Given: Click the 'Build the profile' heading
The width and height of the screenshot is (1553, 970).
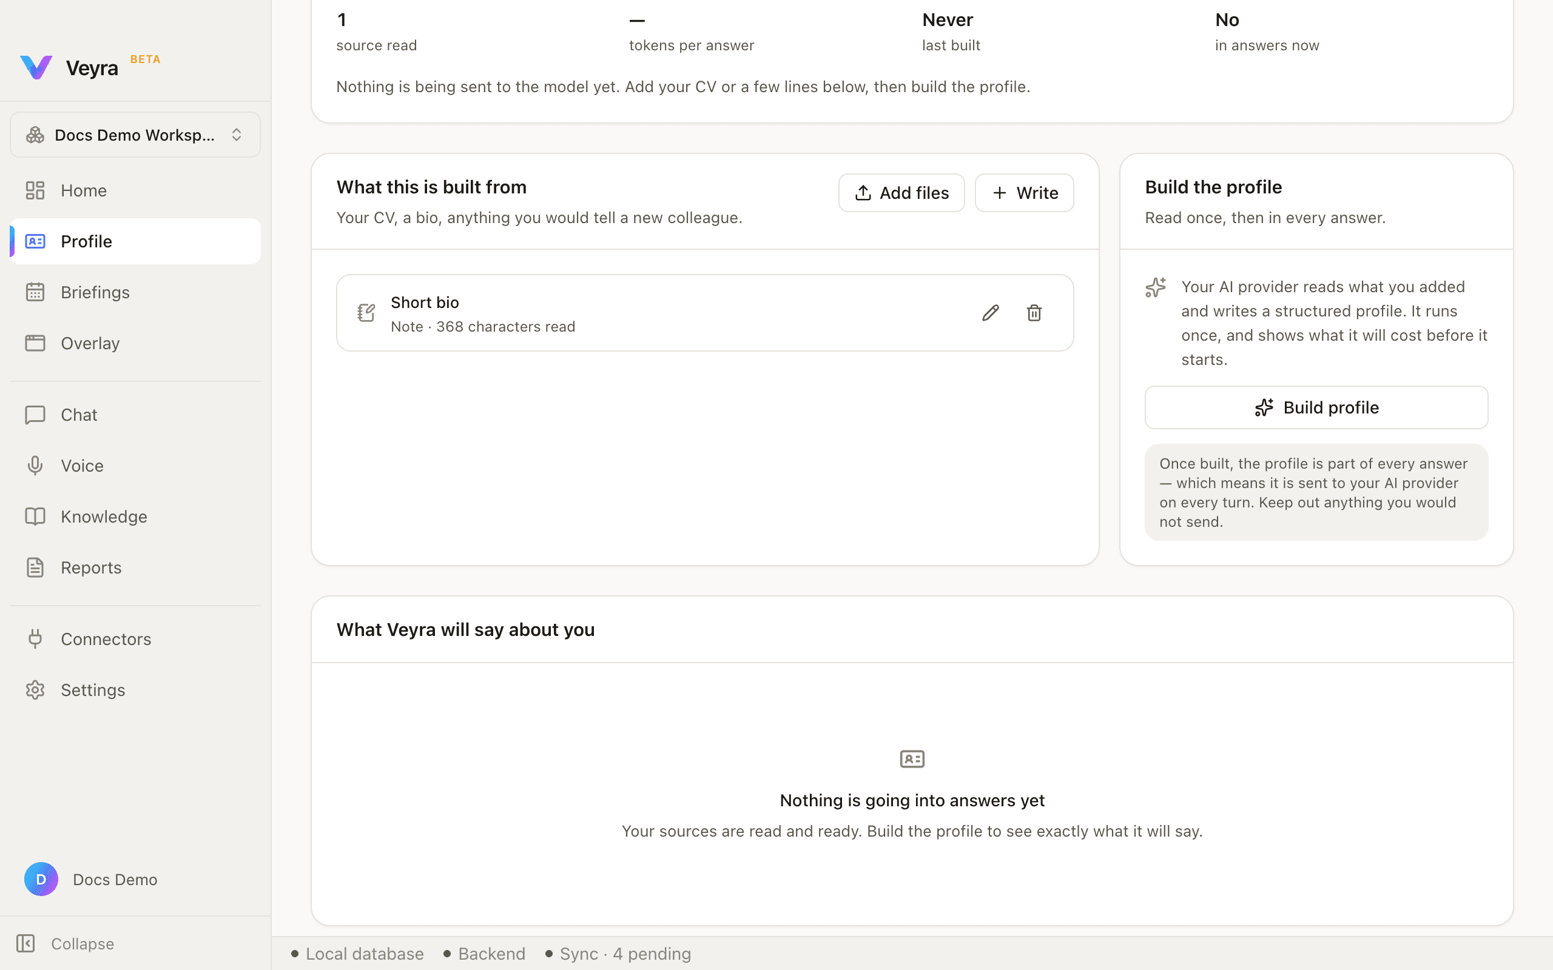Looking at the screenshot, I should tap(1213, 187).
